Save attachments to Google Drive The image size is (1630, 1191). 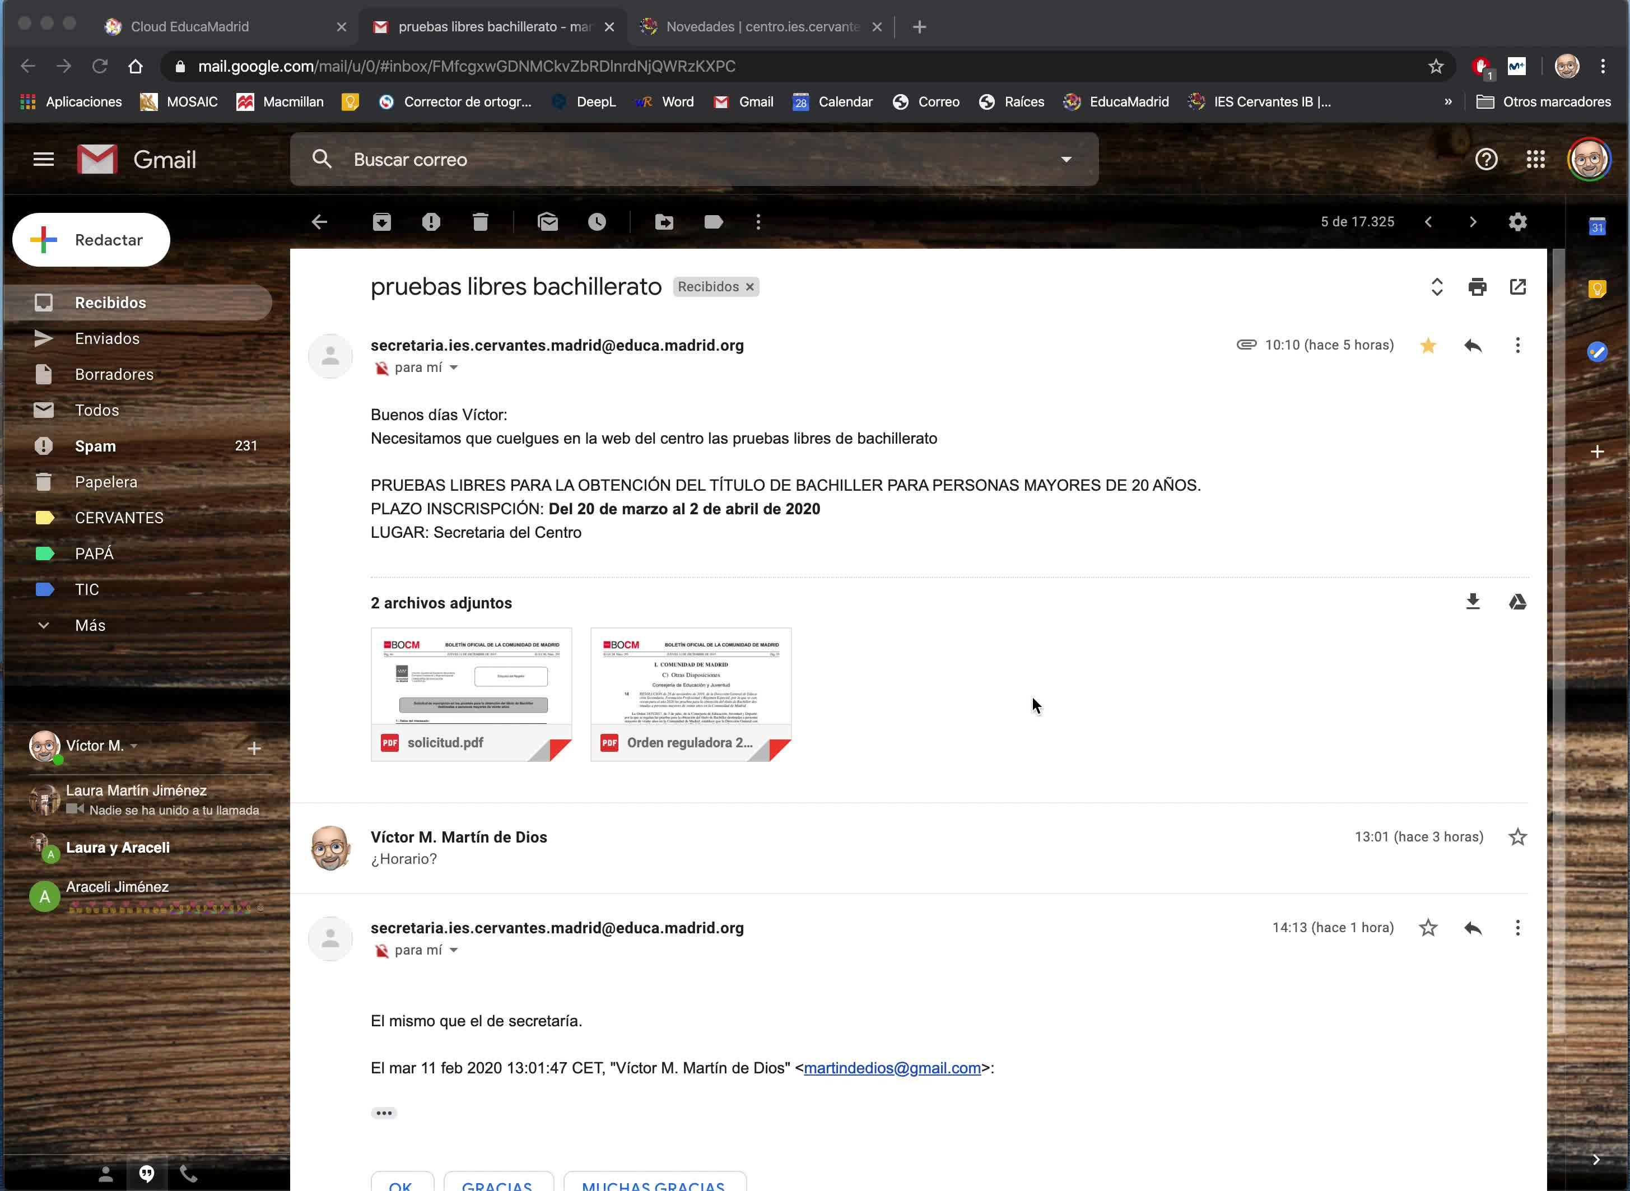1517,602
